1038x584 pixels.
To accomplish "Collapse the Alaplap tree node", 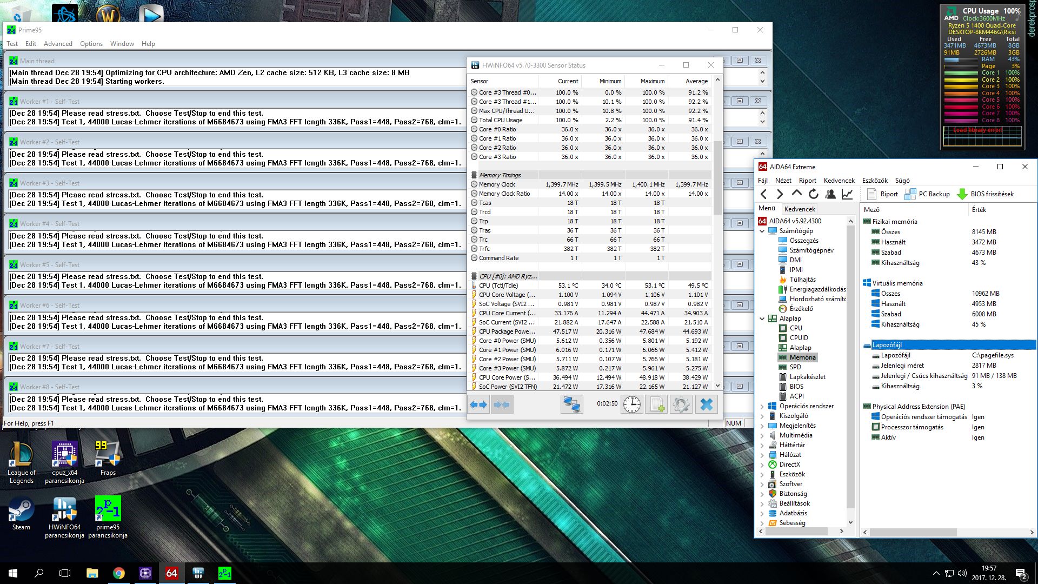I will coord(762,318).
